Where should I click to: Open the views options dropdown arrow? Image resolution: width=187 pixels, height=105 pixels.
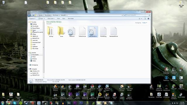tap(142, 19)
